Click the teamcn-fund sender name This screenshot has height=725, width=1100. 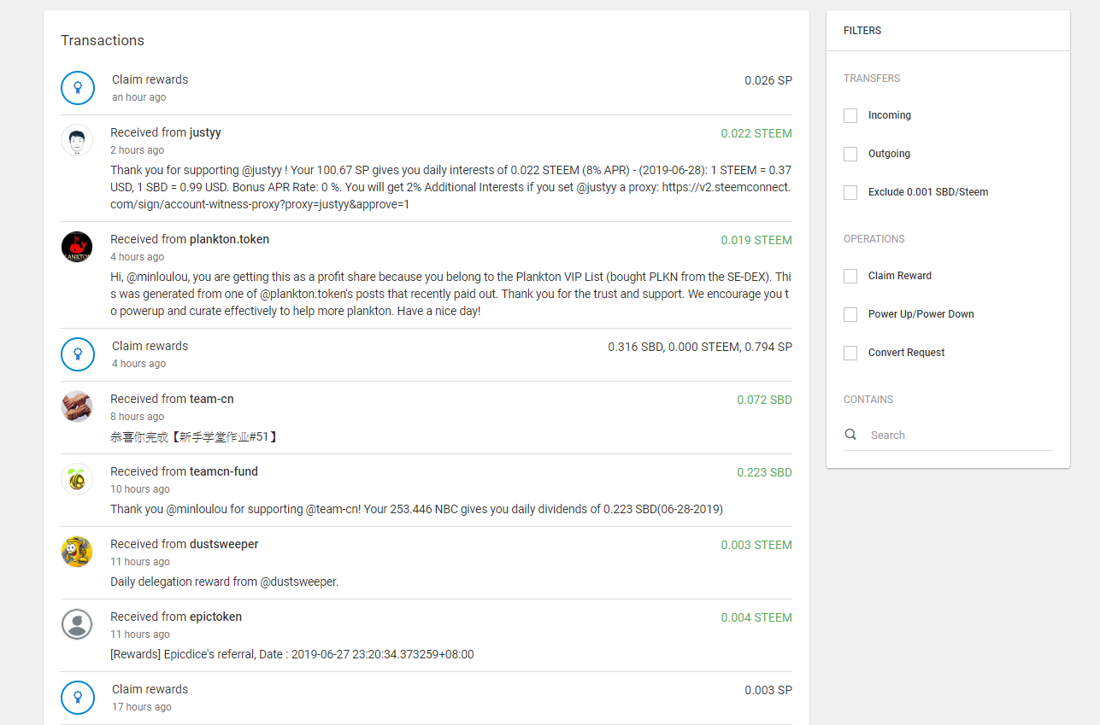click(x=223, y=471)
